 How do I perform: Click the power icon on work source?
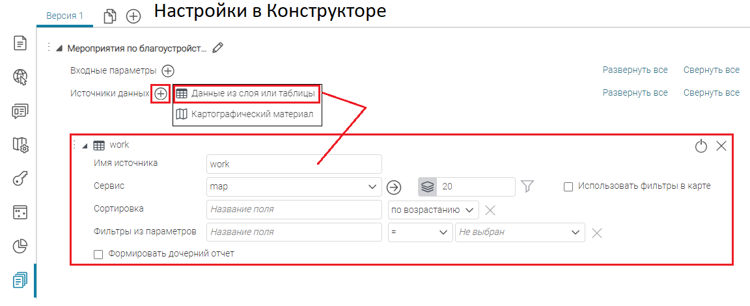tap(701, 146)
